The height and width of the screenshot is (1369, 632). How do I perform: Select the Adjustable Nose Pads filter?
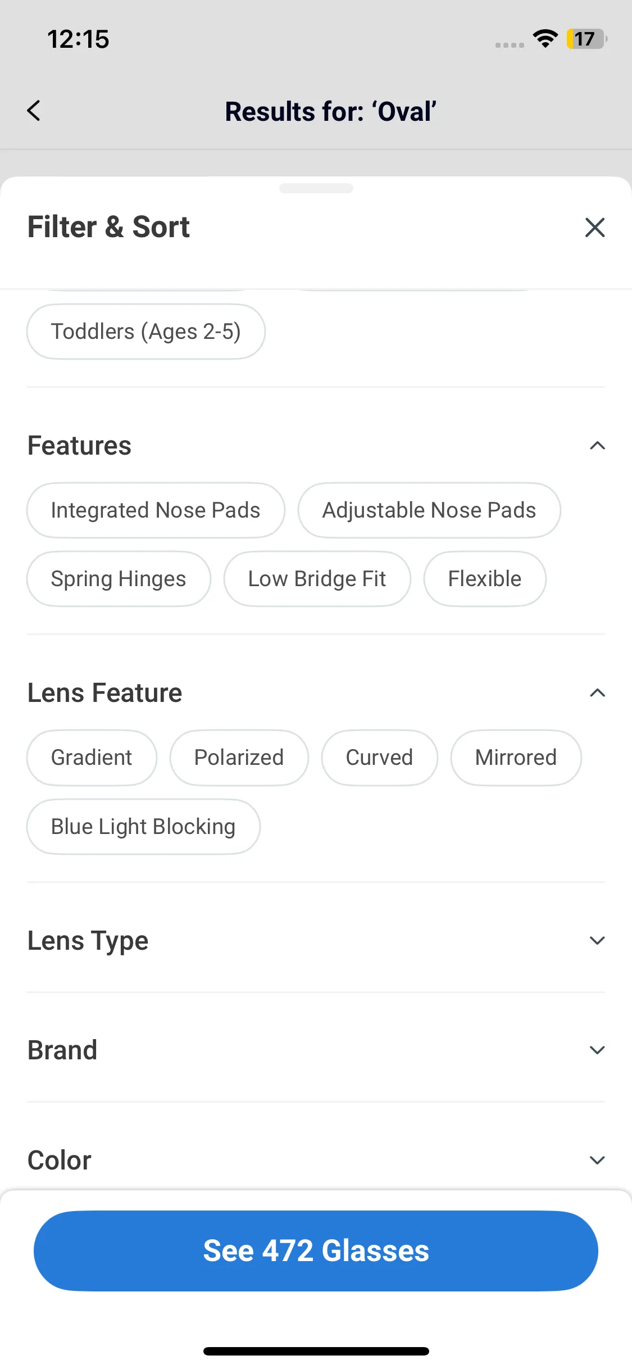[x=429, y=510]
